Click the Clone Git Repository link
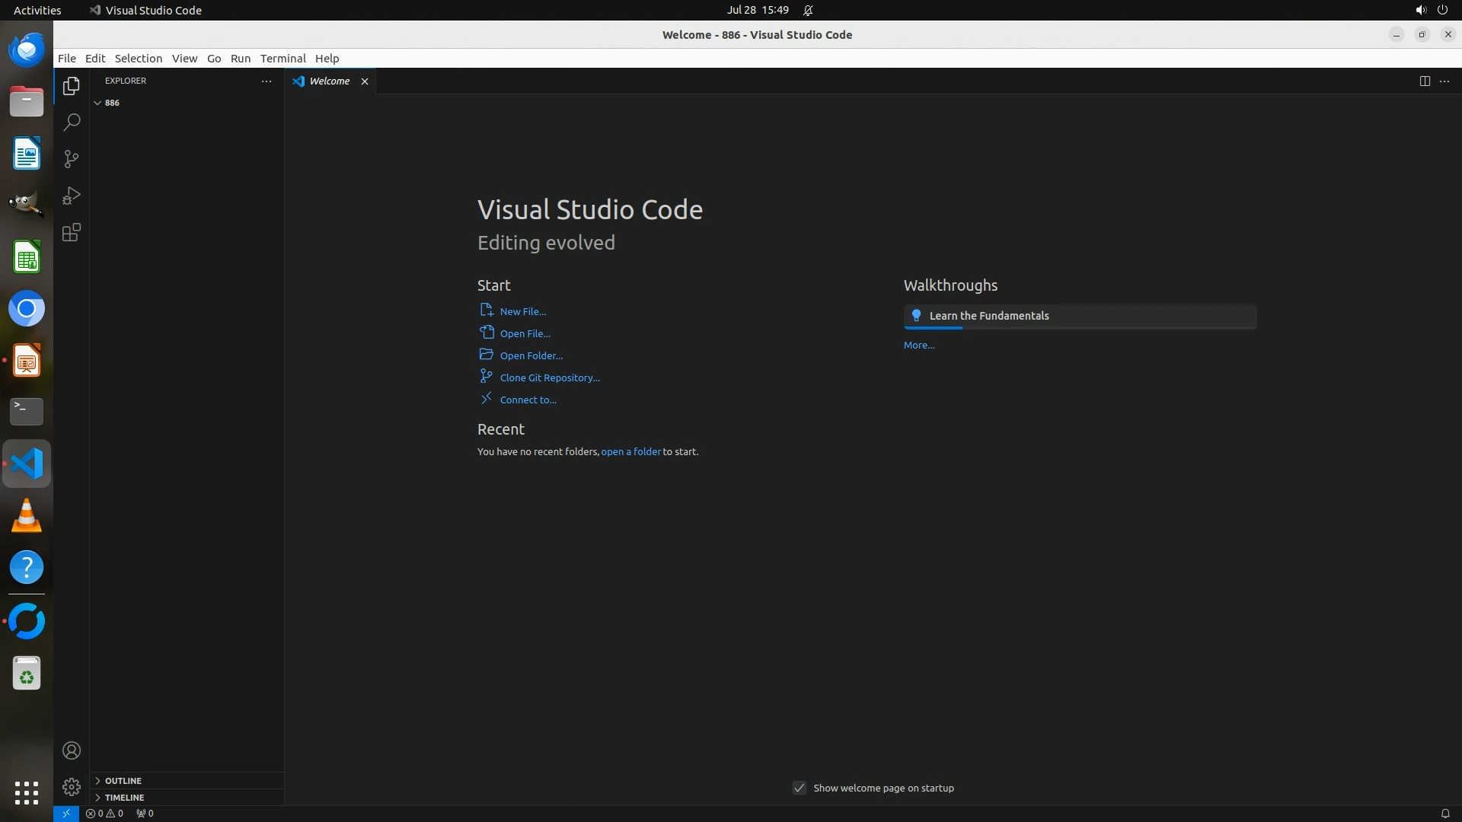Image resolution: width=1462 pixels, height=822 pixels. [549, 378]
